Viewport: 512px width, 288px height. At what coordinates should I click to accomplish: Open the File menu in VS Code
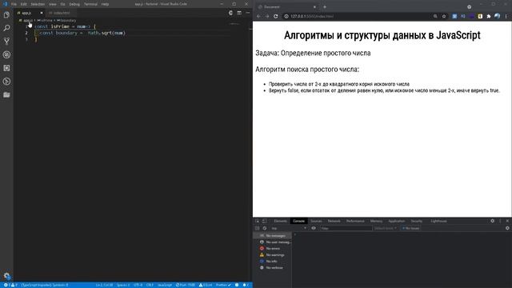14,4
